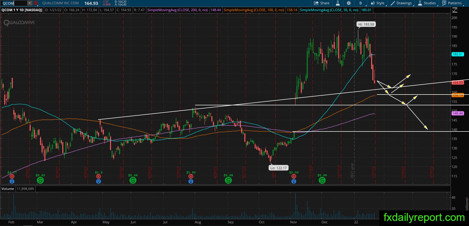
Task: Click the Share button
Action: click(322, 3)
